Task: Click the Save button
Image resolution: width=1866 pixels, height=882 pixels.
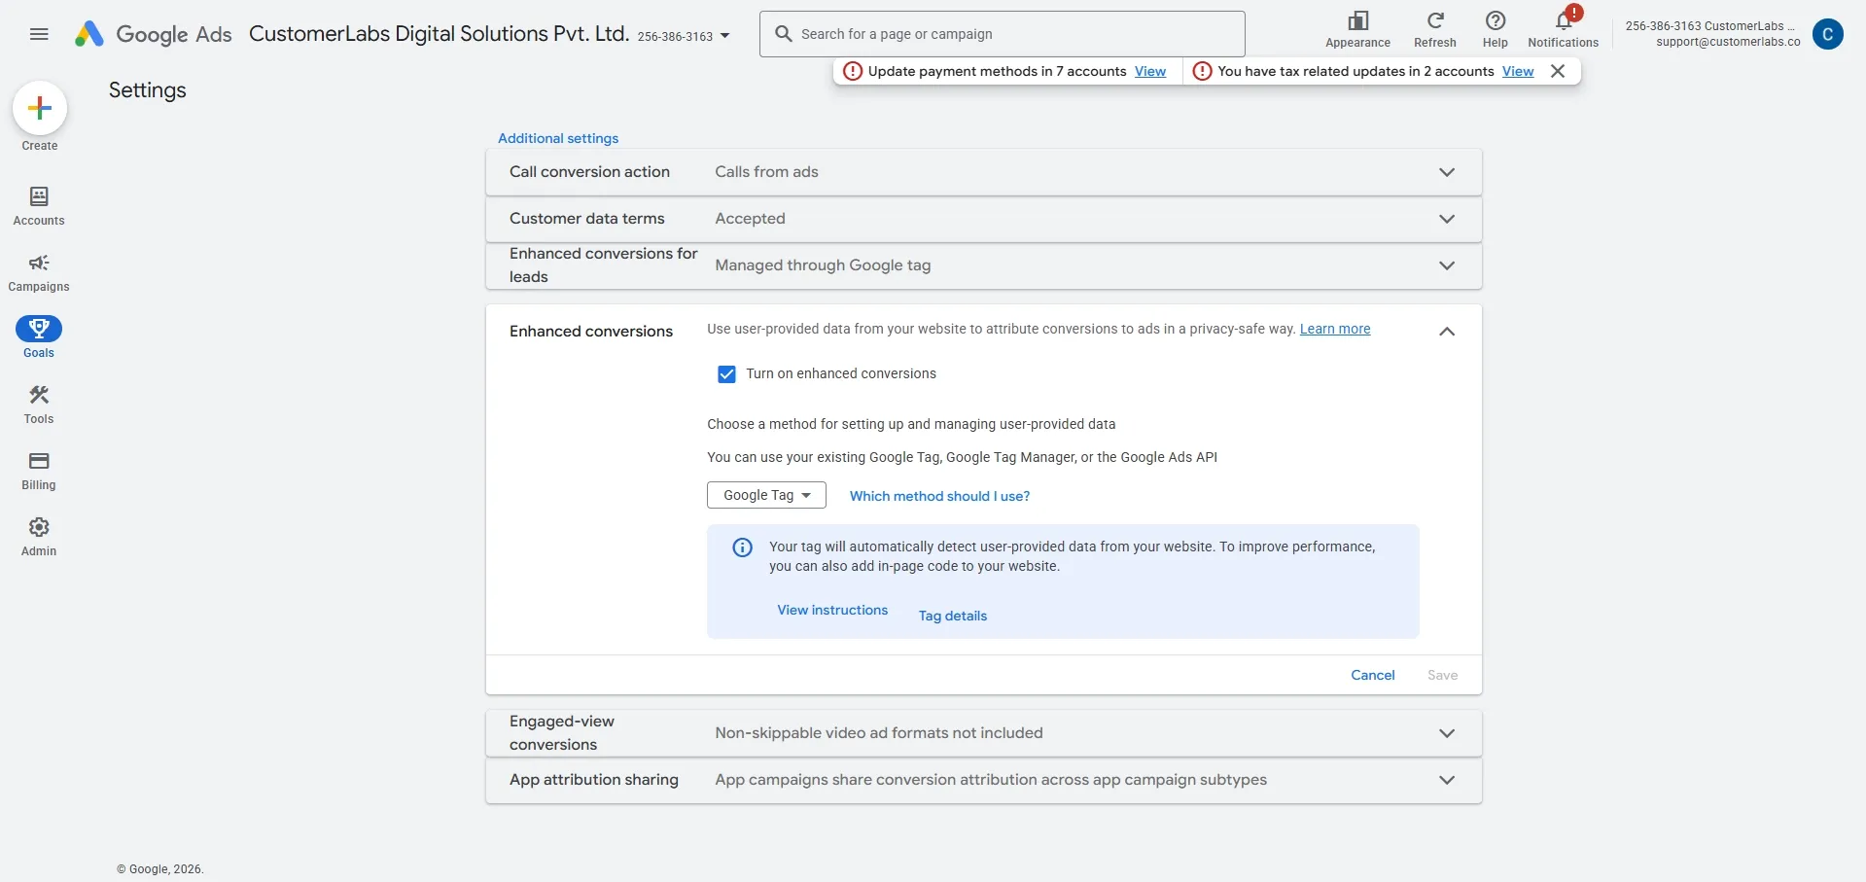Action: [x=1442, y=675]
